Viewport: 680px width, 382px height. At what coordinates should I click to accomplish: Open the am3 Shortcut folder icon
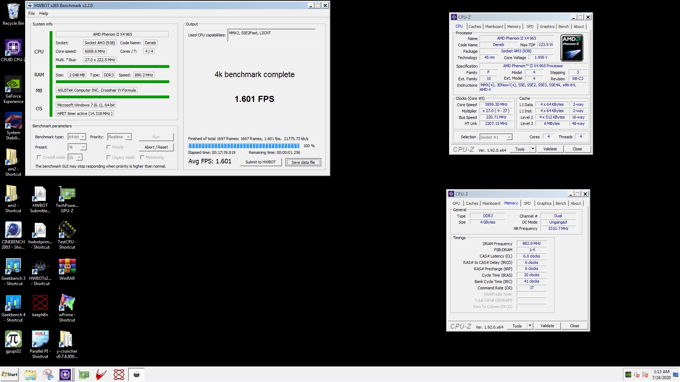pyautogui.click(x=13, y=199)
